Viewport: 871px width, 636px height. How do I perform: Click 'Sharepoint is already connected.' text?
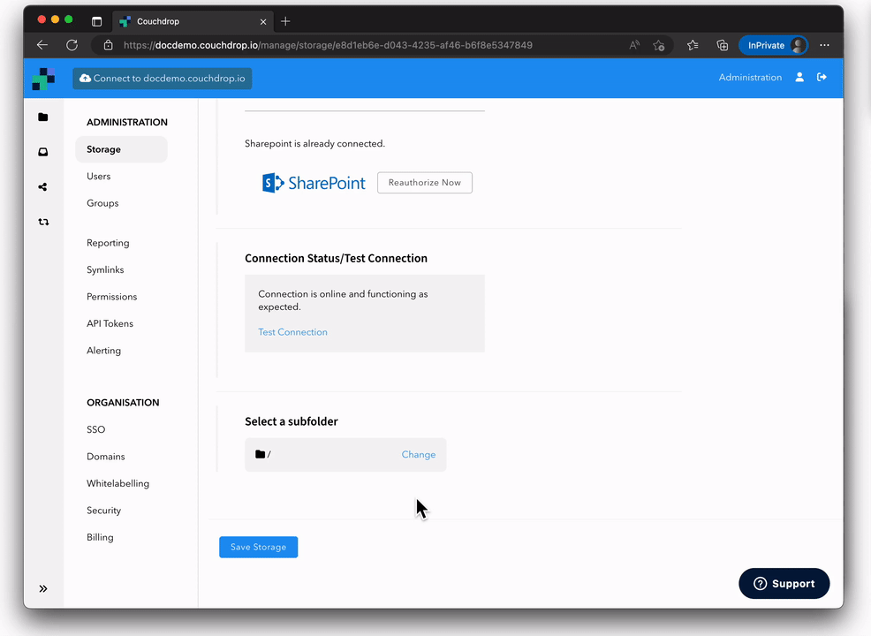pos(315,144)
